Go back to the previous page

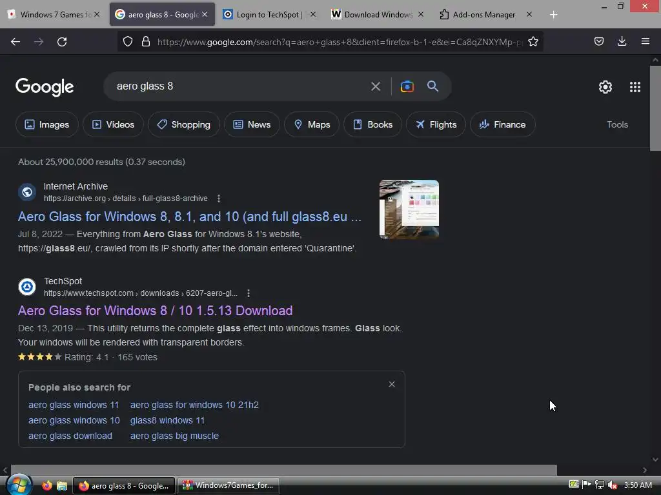15,42
